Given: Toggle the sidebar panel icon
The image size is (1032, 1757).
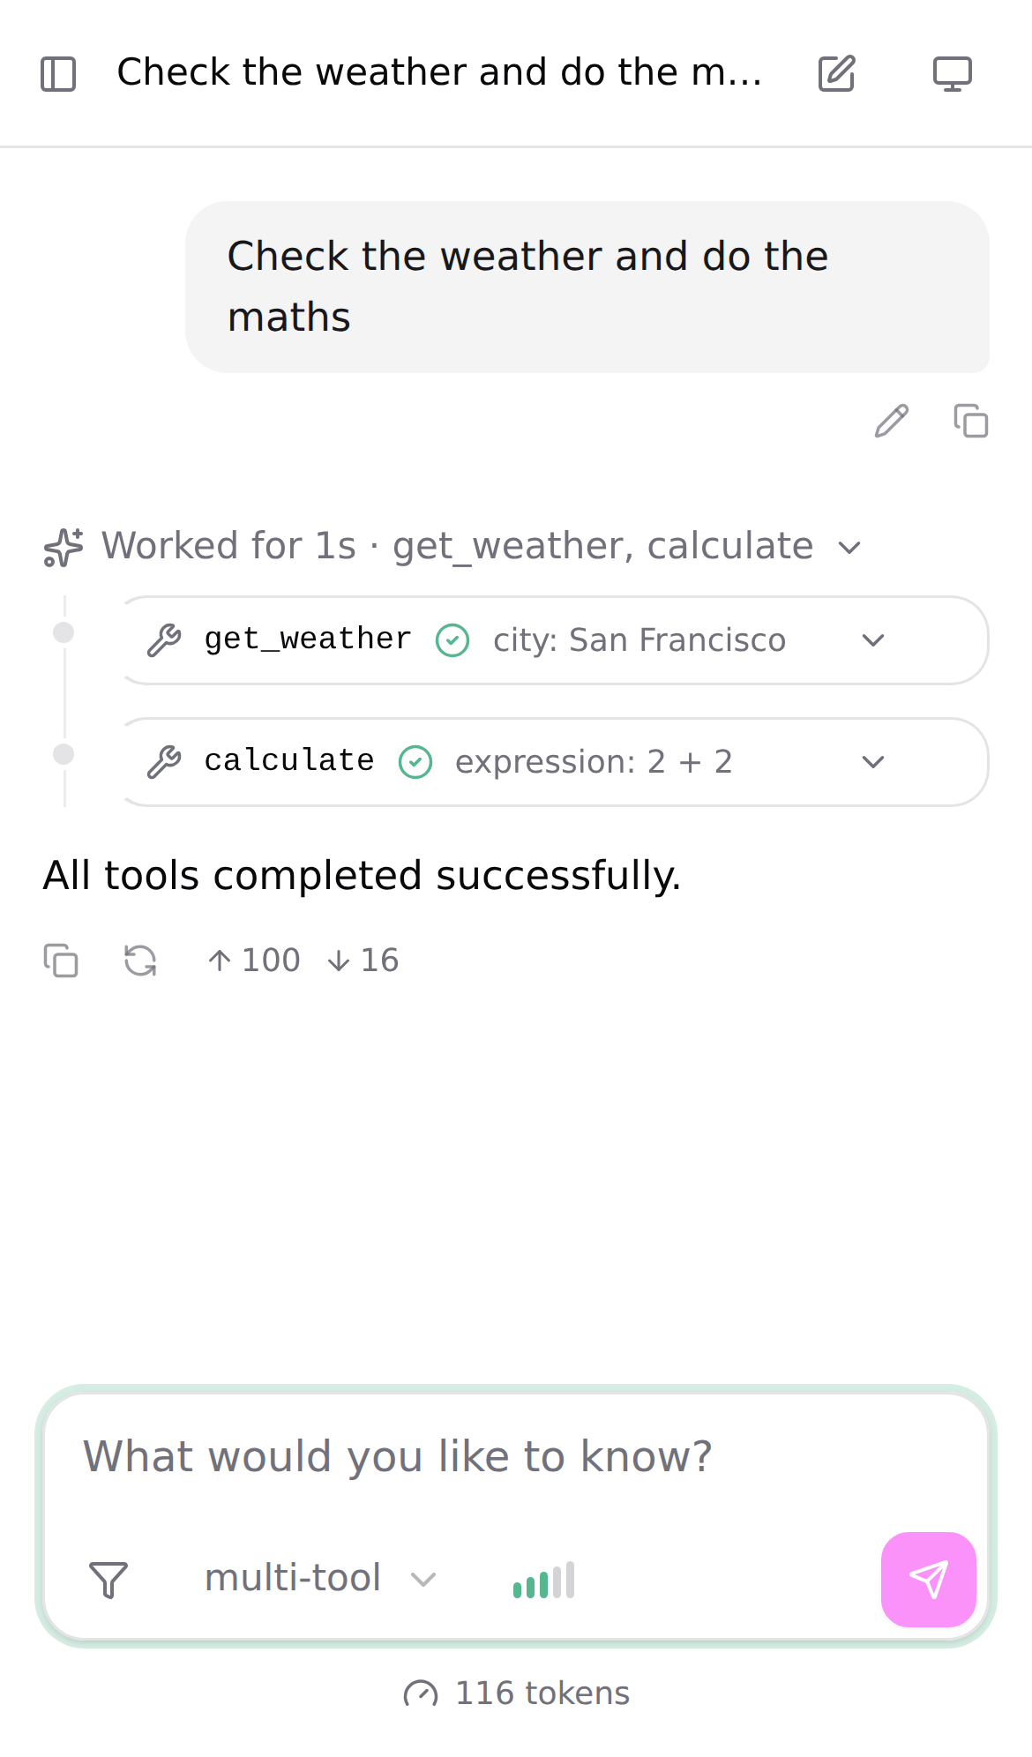Looking at the screenshot, I should [58, 73].
